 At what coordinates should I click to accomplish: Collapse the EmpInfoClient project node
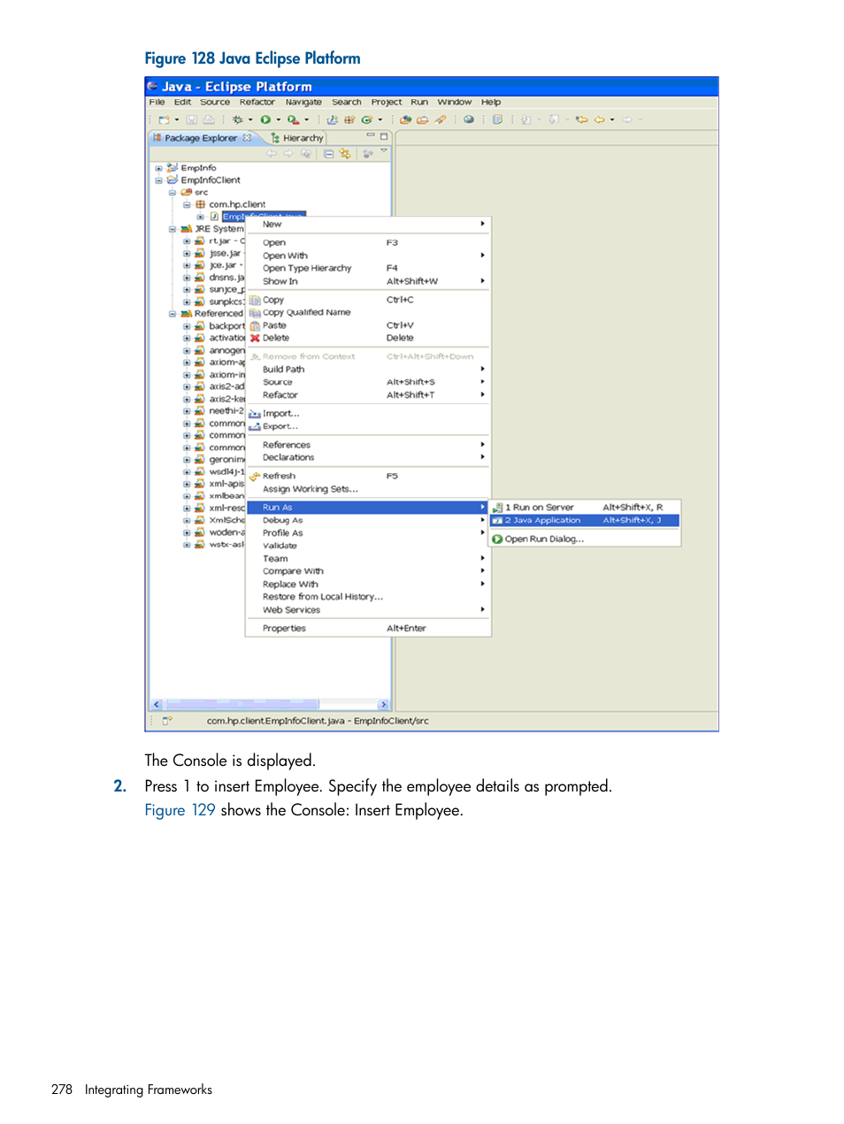(x=159, y=180)
